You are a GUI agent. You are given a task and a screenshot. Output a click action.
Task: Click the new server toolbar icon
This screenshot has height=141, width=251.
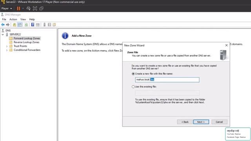tap(44, 25)
